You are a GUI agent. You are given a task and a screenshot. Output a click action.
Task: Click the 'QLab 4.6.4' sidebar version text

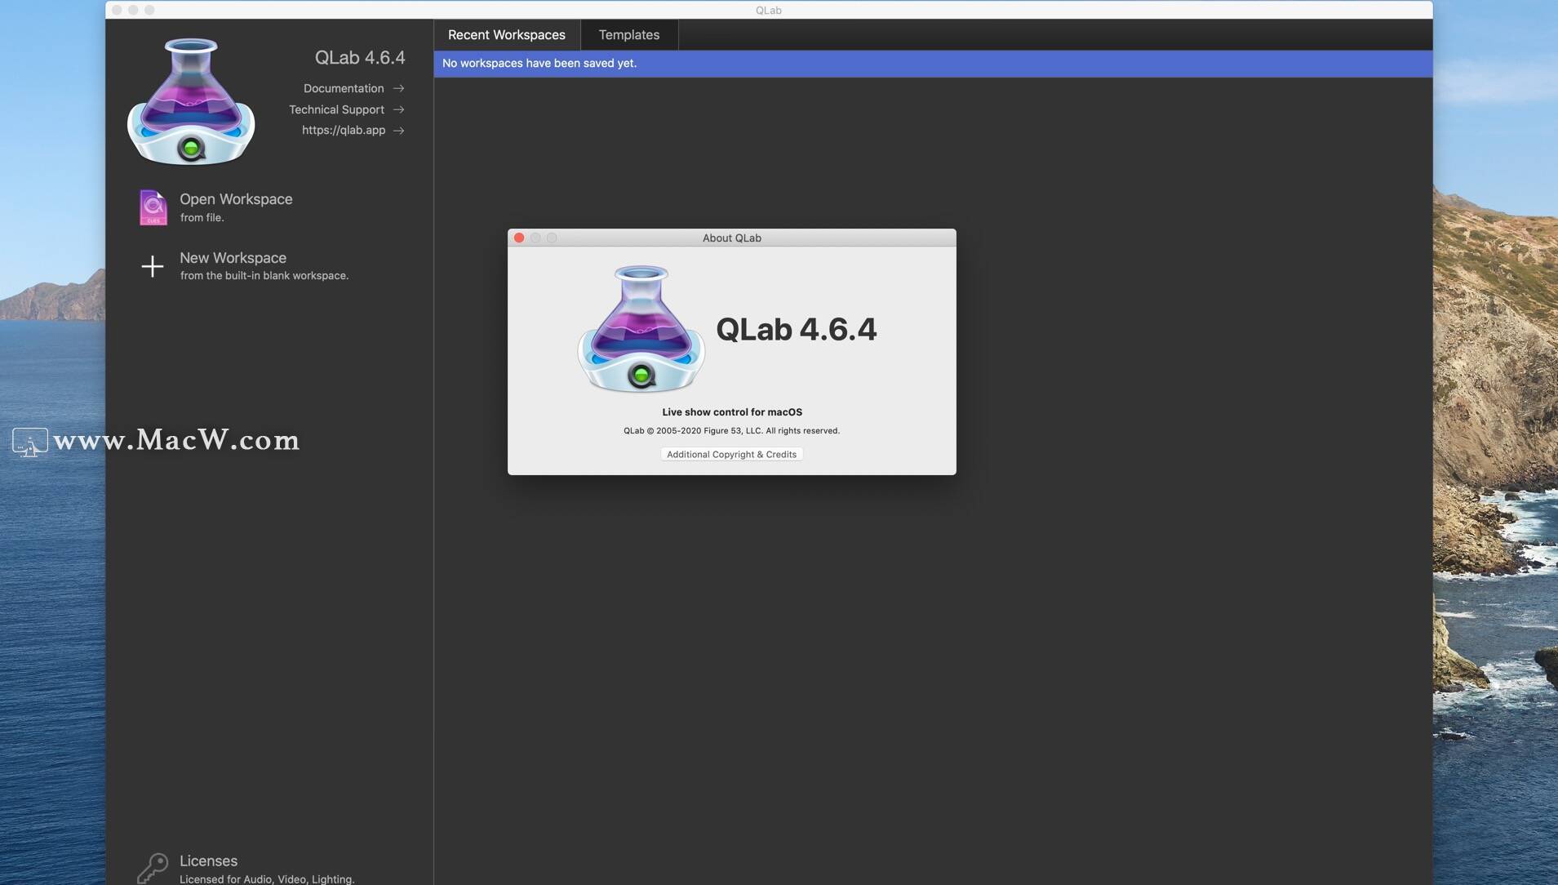click(360, 58)
